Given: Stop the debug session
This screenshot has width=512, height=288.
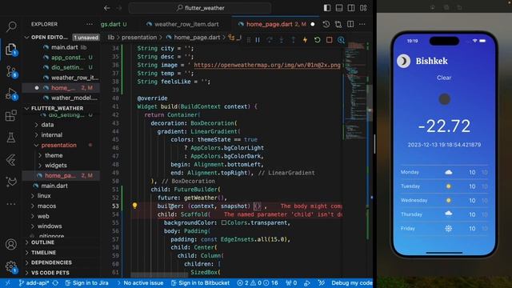Looking at the screenshot, I should (x=329, y=40).
